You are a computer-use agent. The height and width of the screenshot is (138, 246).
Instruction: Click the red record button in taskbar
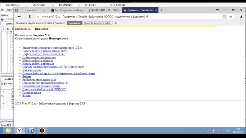pyautogui.click(x=42, y=130)
